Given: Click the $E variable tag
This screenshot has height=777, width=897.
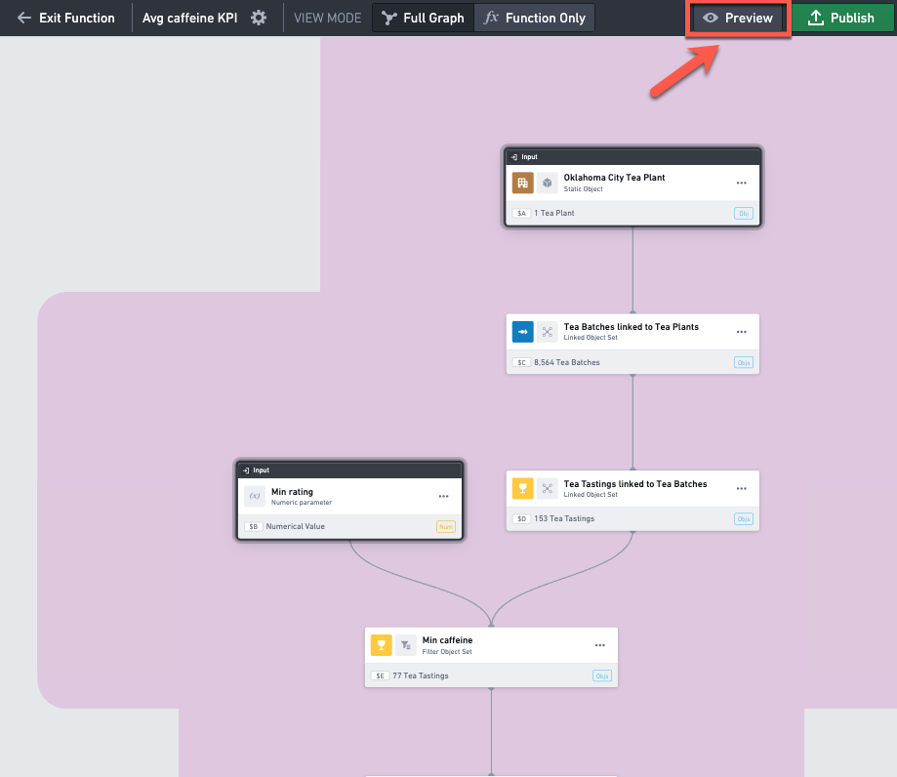Looking at the screenshot, I should [380, 675].
